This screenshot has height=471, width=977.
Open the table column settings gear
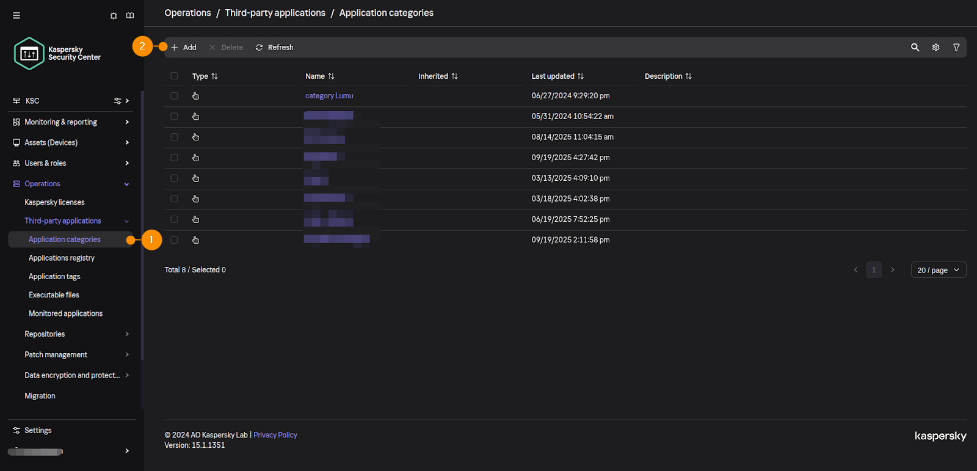point(935,47)
